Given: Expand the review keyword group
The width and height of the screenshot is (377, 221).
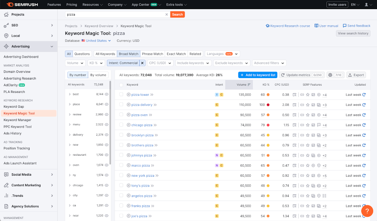Looking at the screenshot, I should point(70,114).
